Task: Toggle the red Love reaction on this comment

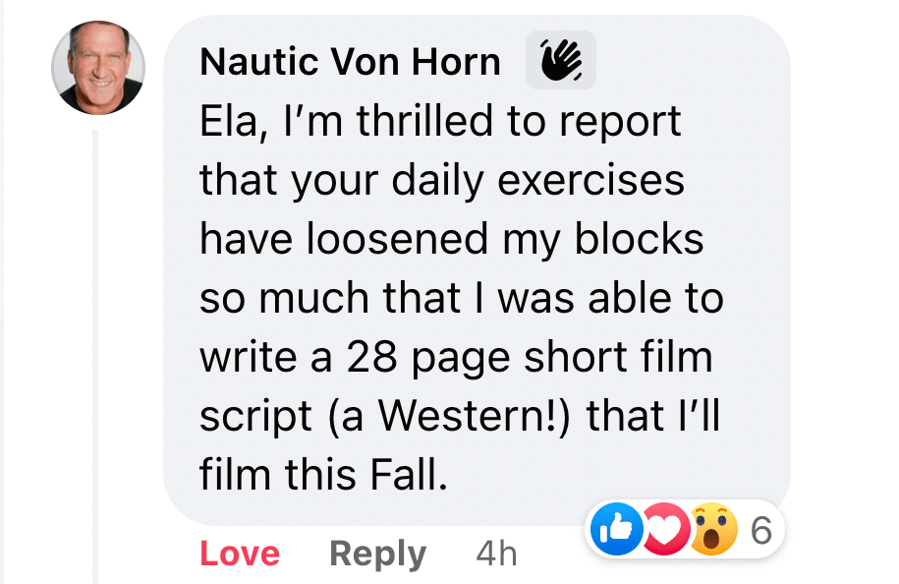Action: pyautogui.click(x=240, y=554)
